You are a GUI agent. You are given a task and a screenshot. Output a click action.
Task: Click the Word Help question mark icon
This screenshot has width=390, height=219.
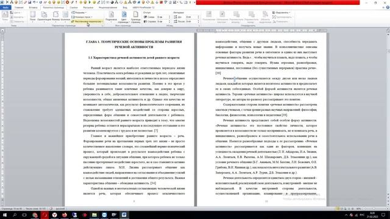click(x=388, y=7)
